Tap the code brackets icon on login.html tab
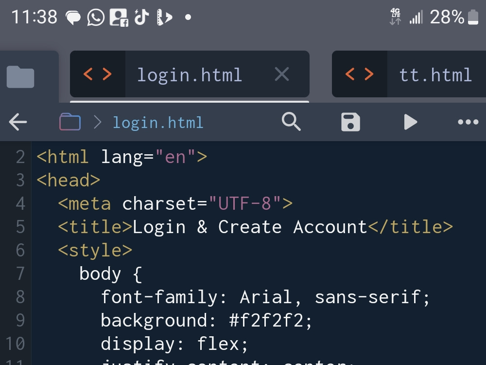The width and height of the screenshot is (486, 365). 98,74
